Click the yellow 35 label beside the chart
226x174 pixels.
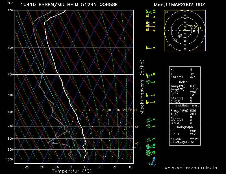[136, 127]
